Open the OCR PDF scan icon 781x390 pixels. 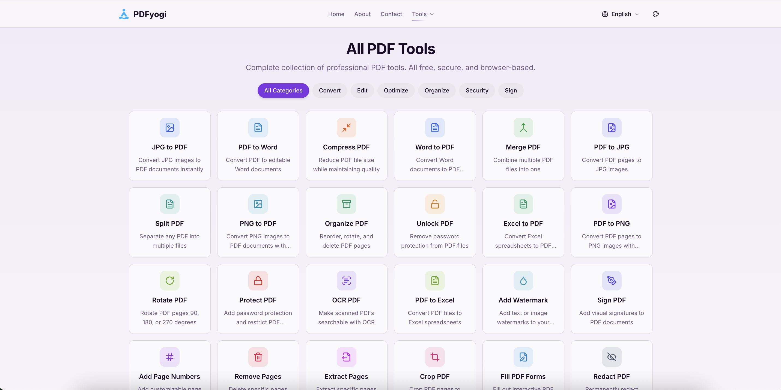[x=346, y=281]
